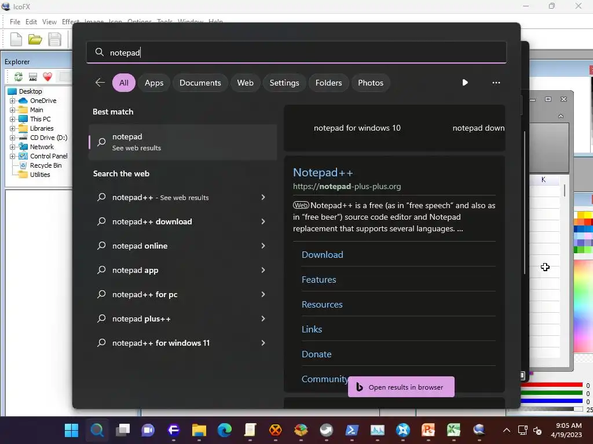Click the orange X circle taskbar icon

click(275, 430)
